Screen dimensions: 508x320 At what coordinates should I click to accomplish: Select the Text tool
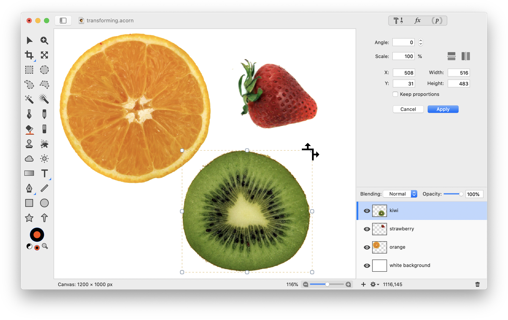coord(44,173)
